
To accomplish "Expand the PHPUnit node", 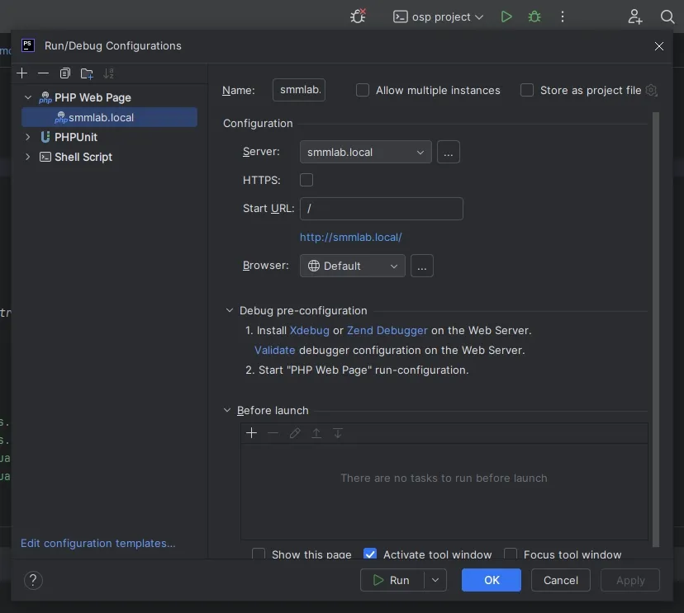I will click(x=28, y=137).
